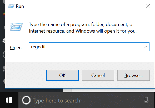155x108 pixels.
Task: Open the Browse... file picker
Action: (133, 75)
